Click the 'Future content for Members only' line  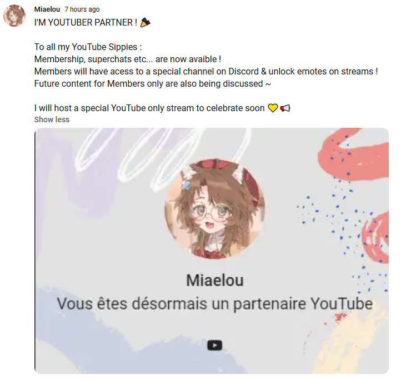tap(153, 84)
